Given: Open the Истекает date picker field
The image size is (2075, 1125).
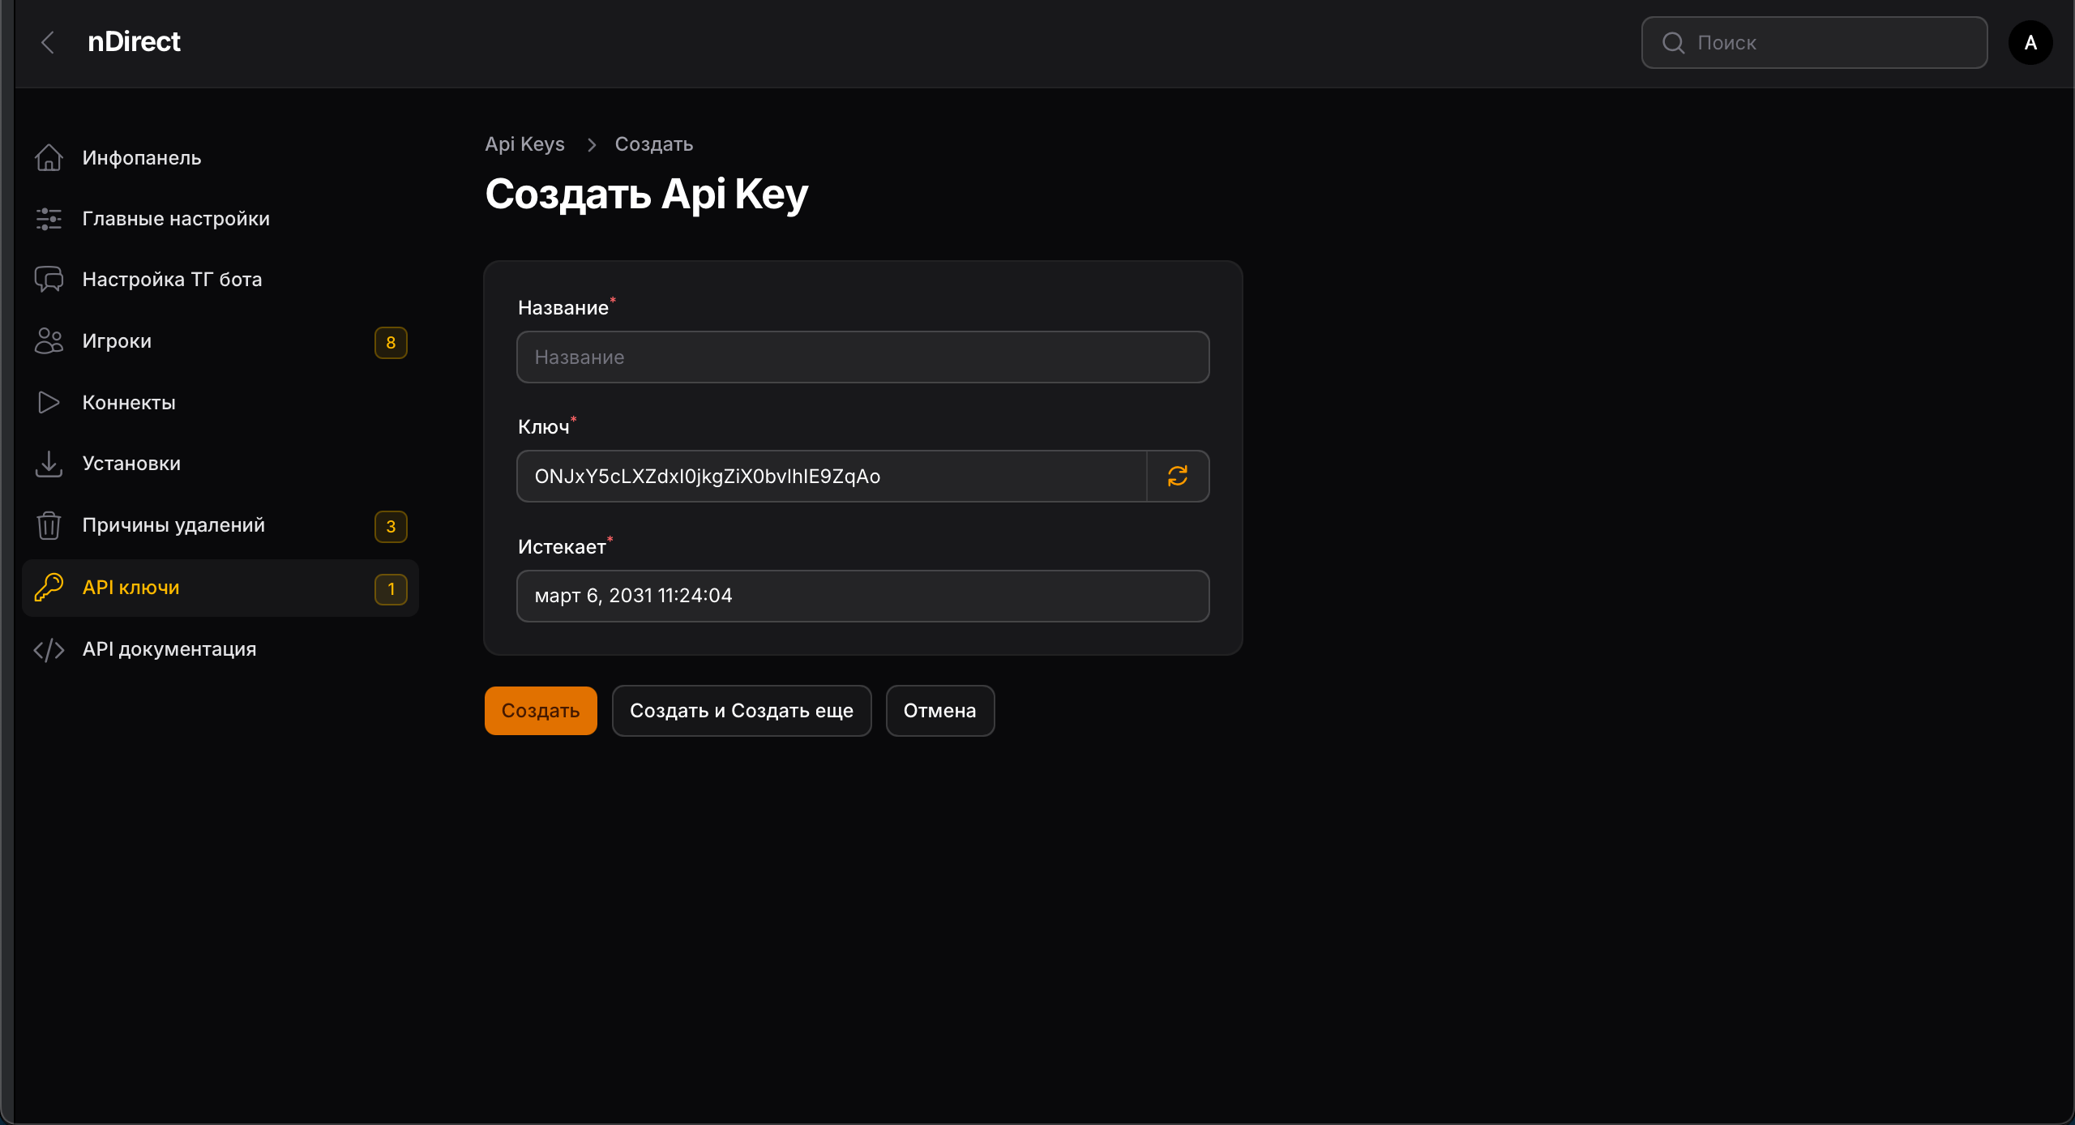Looking at the screenshot, I should (862, 596).
